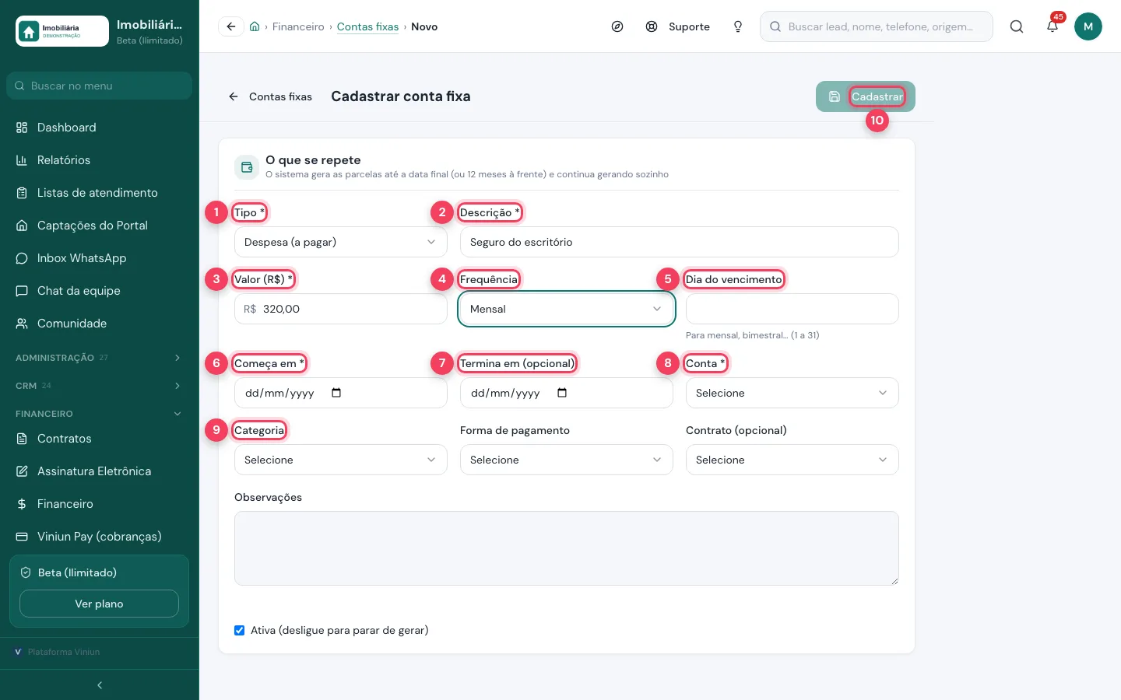Click the back arrow button in top bar
The height and width of the screenshot is (700, 1121).
[x=231, y=26]
